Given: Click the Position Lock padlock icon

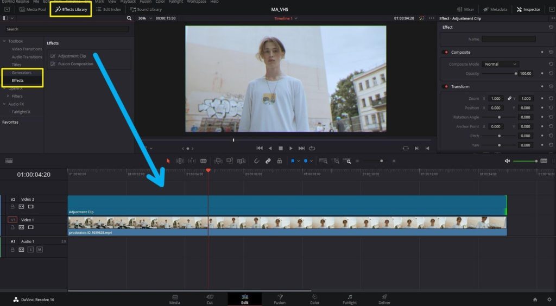Looking at the screenshot, I should coord(280,161).
